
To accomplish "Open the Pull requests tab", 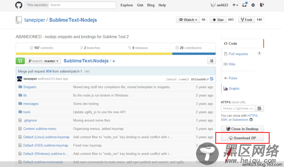I will (238, 54).
